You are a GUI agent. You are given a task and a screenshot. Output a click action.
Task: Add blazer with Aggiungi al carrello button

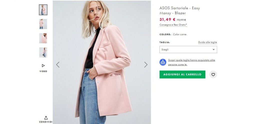pos(182,74)
